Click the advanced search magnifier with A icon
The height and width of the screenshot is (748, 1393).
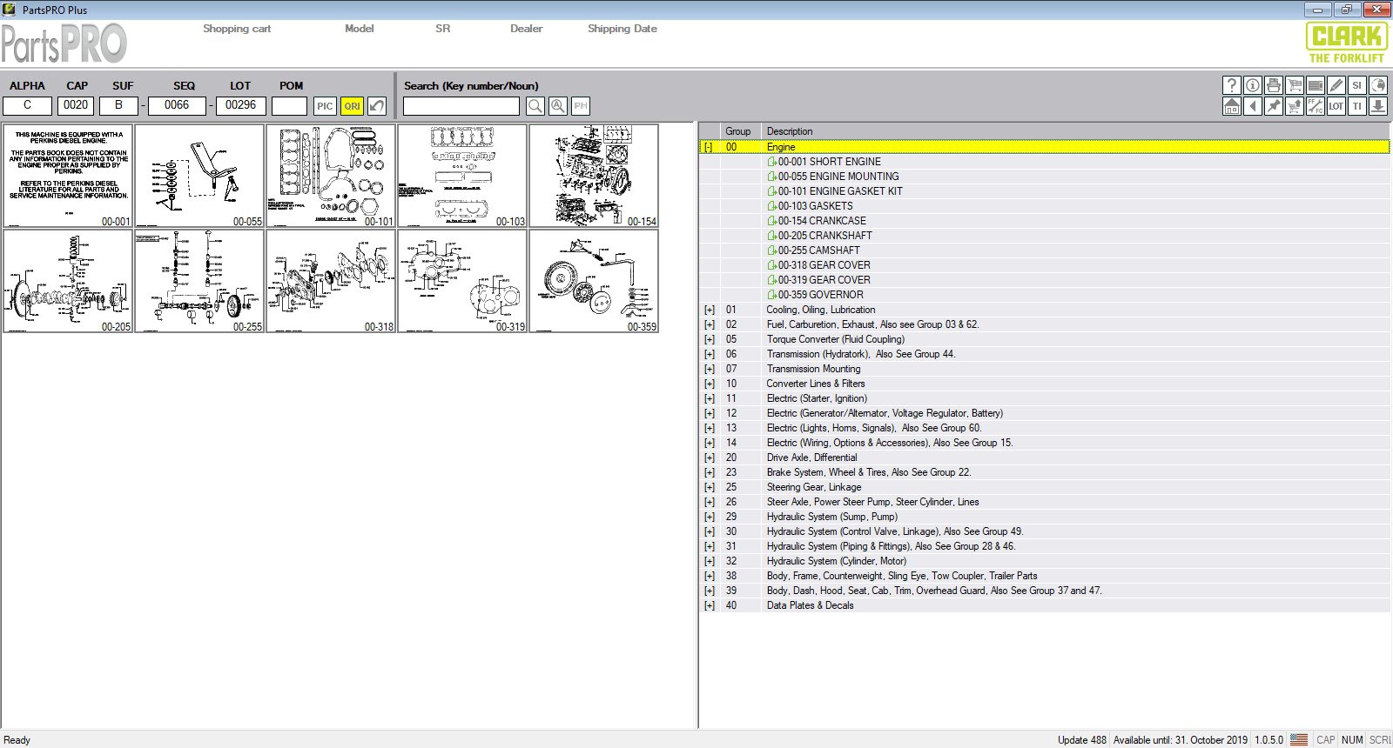(x=558, y=106)
